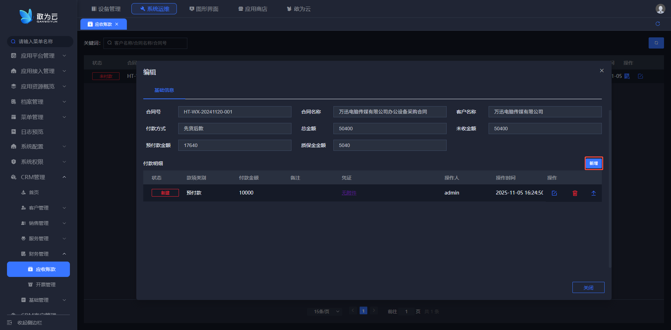Click the blue search button
The image size is (671, 330).
(656, 43)
